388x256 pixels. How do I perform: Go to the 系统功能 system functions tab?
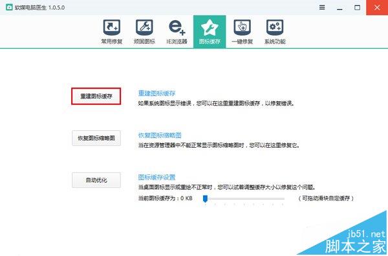click(275, 32)
